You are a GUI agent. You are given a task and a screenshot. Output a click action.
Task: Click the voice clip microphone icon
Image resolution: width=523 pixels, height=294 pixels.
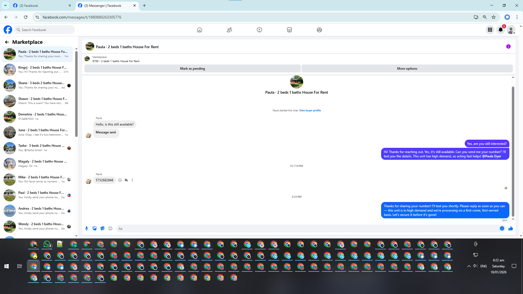(87, 229)
